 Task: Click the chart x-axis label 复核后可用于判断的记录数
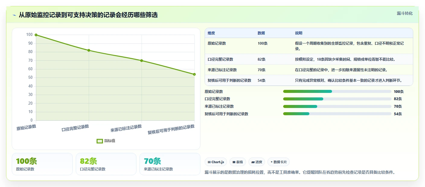[x=171, y=129]
